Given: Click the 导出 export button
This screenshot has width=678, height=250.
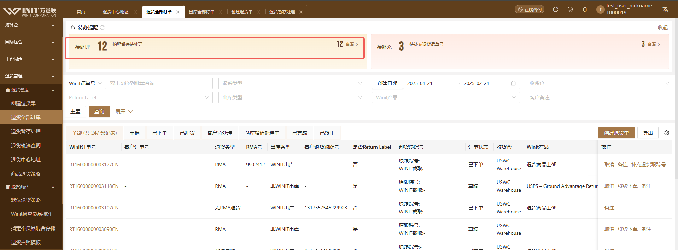Looking at the screenshot, I should pos(648,133).
